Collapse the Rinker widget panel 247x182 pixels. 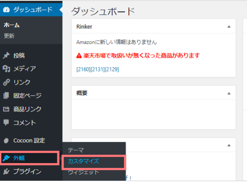point(229,26)
